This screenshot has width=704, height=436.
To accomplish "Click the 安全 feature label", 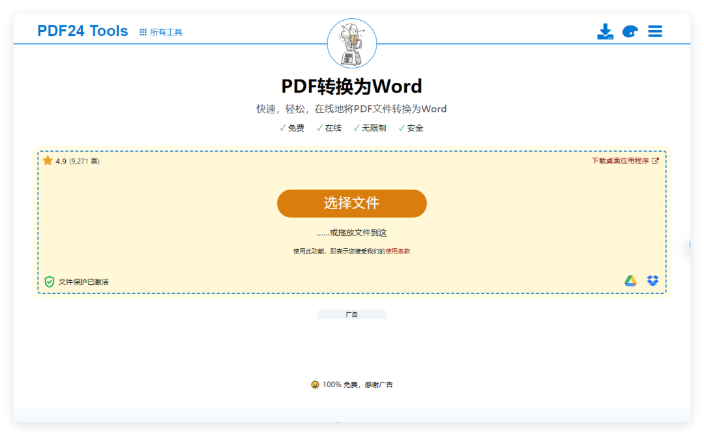I will pyautogui.click(x=415, y=128).
